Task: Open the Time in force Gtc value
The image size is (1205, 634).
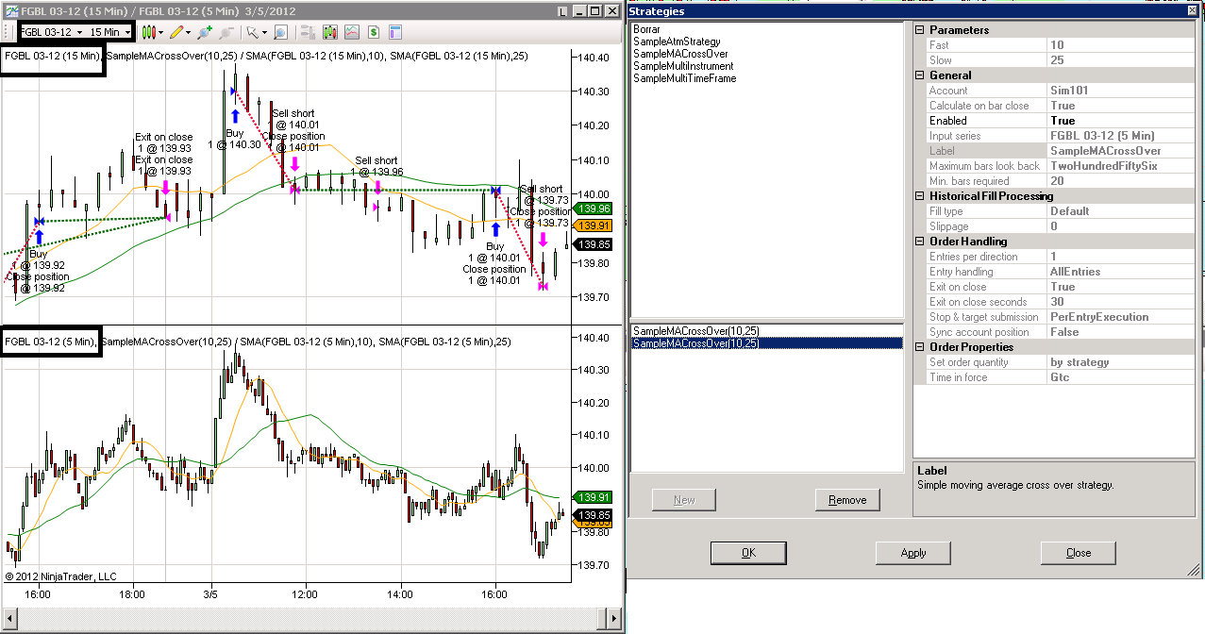Action: (1120, 377)
